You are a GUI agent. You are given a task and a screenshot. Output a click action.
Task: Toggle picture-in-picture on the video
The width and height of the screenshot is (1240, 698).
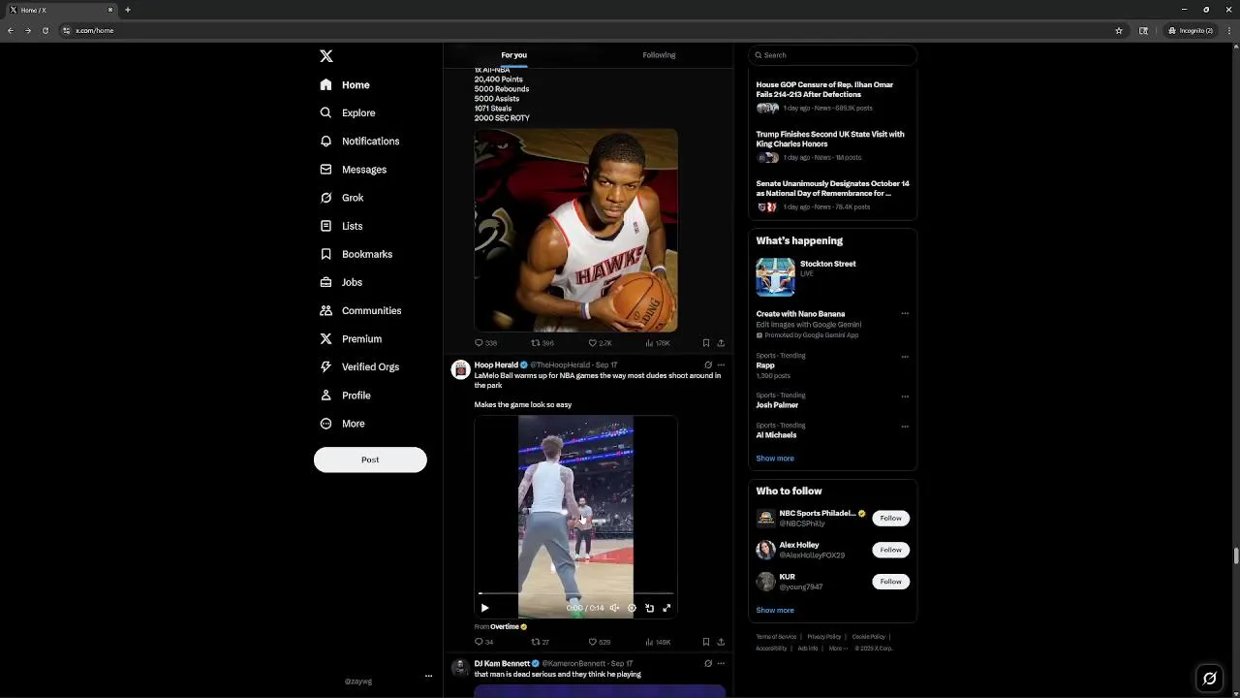click(649, 608)
